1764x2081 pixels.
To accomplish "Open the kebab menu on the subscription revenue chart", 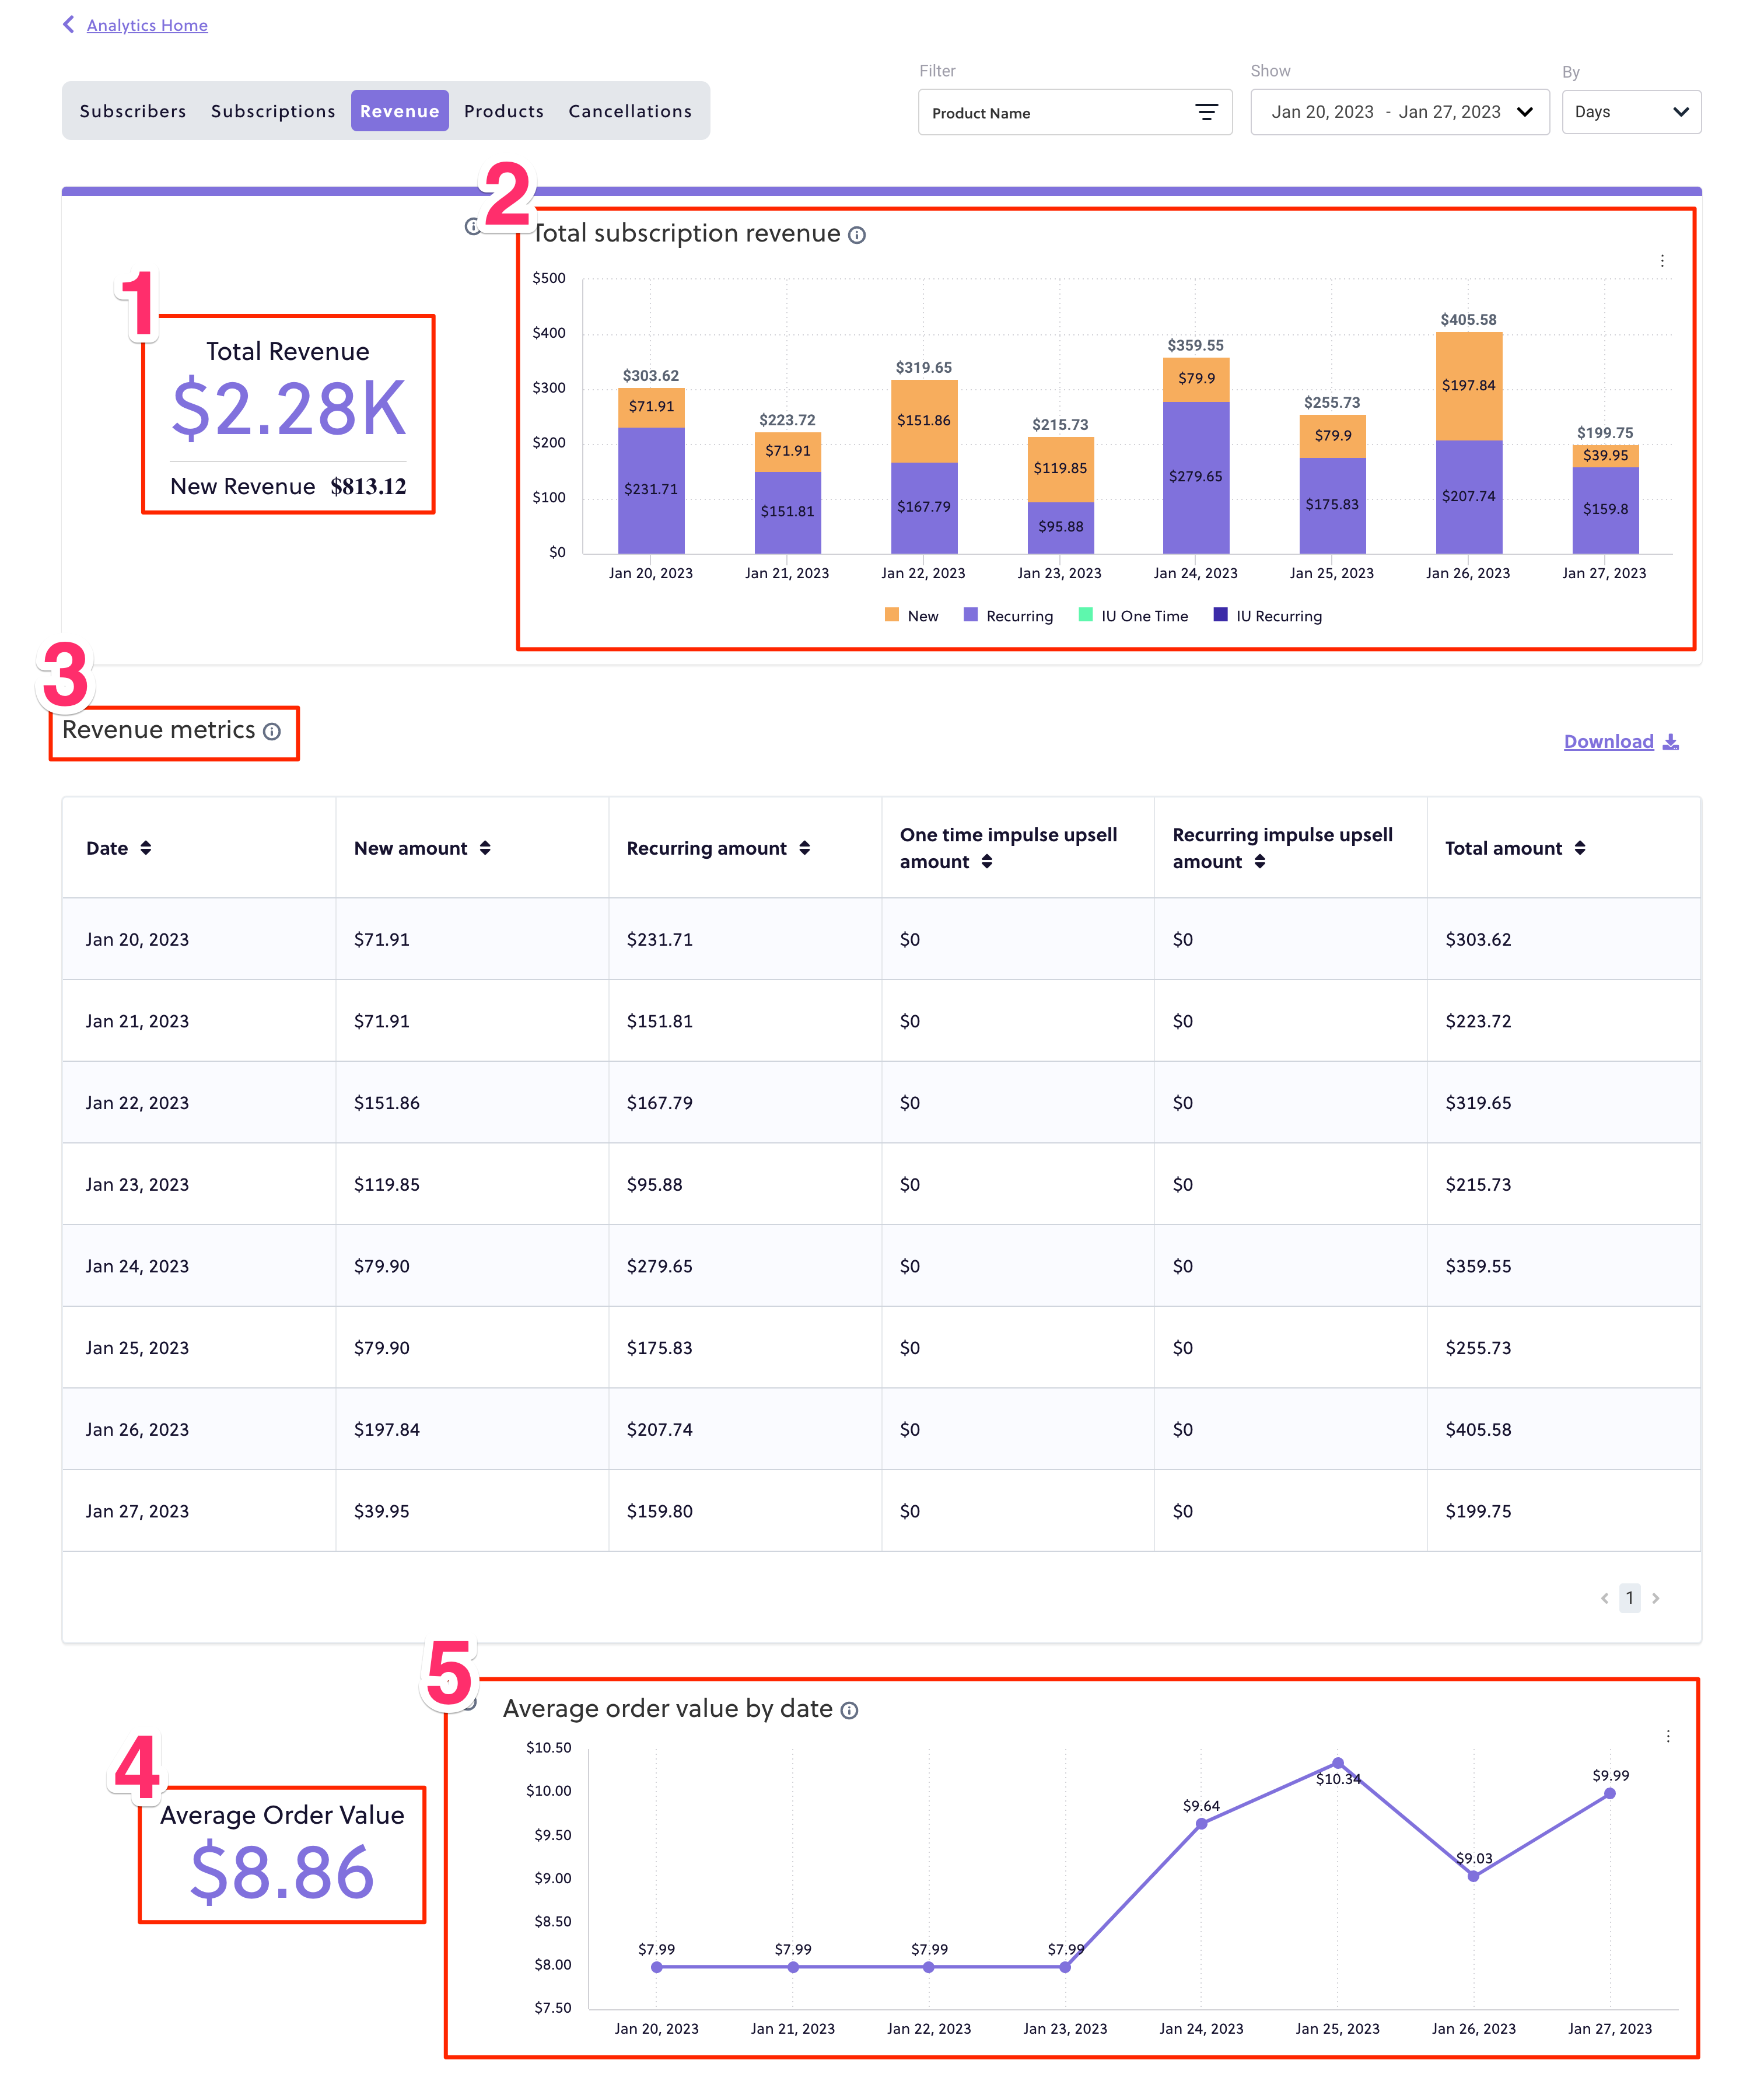I will pos(1663,260).
